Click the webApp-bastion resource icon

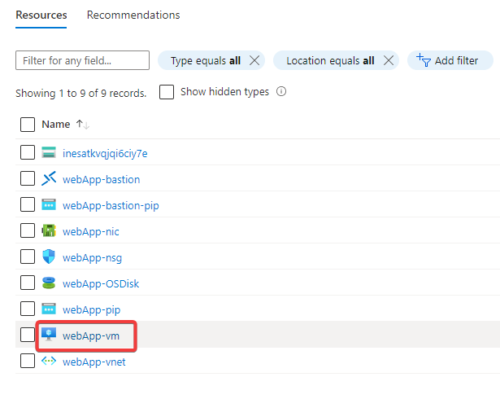point(50,179)
